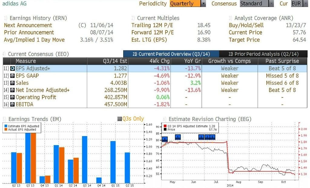Select the EBITDA row radio button
Viewport: 310px width, 188px height.
tap(12, 104)
